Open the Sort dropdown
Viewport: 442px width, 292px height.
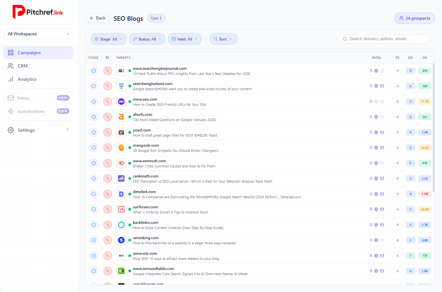(x=223, y=39)
